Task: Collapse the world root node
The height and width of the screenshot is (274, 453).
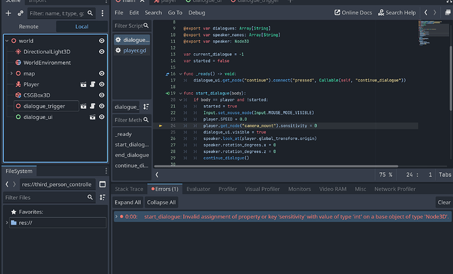Action: 8,41
